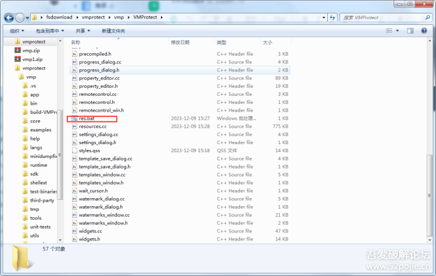Select watermark_dialog.cc file
Screen dimensions: 436x276
180,199
